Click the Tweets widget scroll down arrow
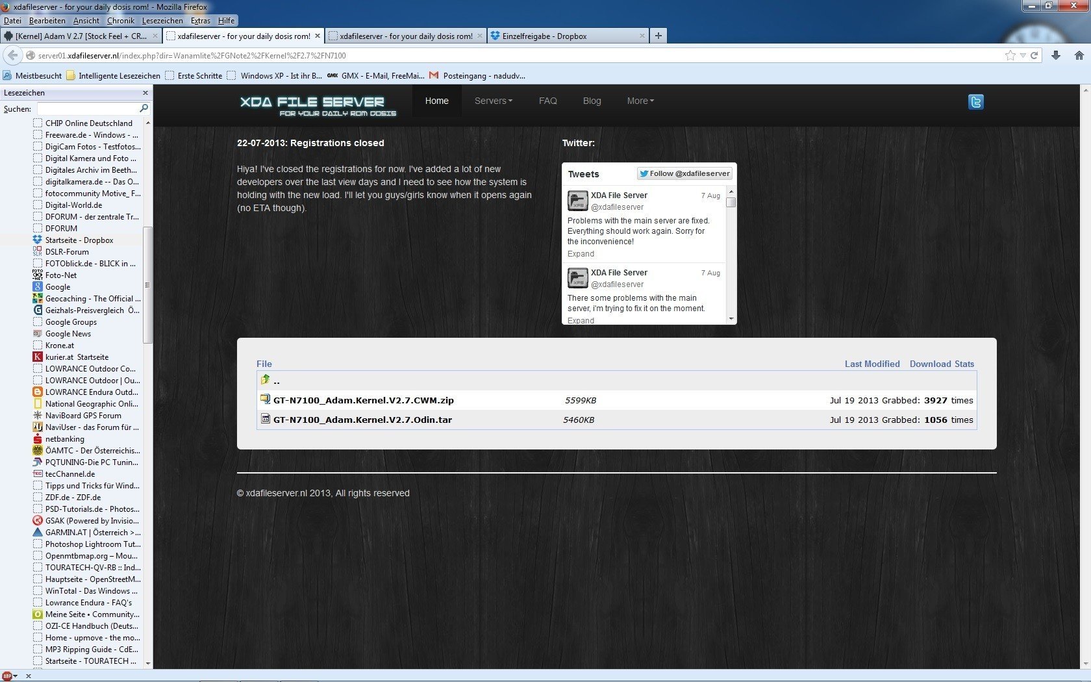This screenshot has height=682, width=1091. pos(731,319)
